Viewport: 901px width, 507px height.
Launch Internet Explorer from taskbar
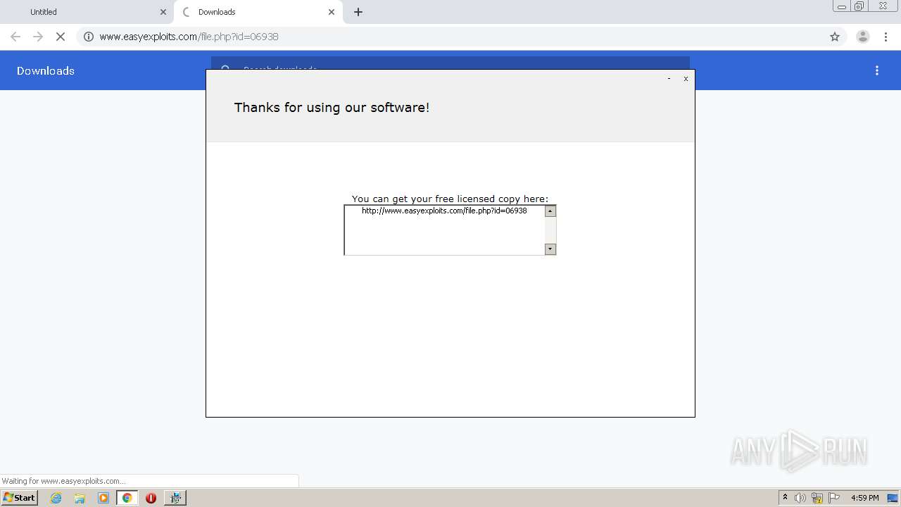56,498
